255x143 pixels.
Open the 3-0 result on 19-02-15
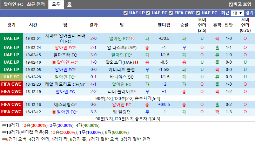point(94,55)
